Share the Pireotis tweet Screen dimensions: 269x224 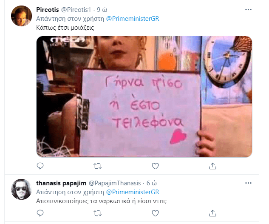pos(212,166)
